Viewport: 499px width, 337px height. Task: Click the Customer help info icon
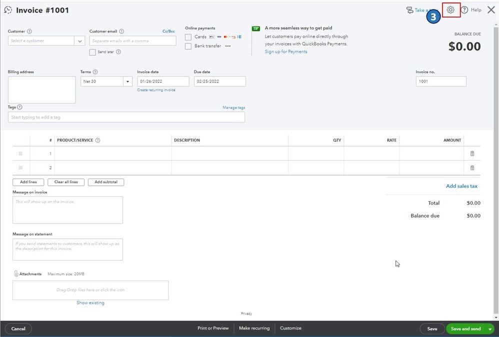[x=29, y=31]
